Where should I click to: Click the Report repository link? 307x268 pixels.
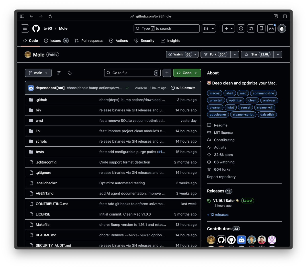221,177
